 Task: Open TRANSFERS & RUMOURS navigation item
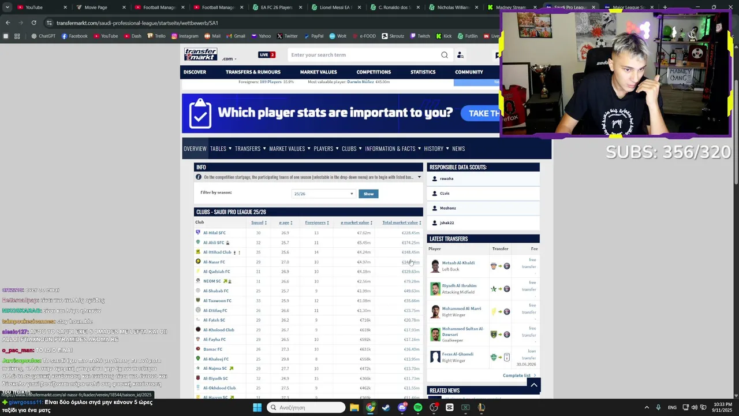point(253,72)
